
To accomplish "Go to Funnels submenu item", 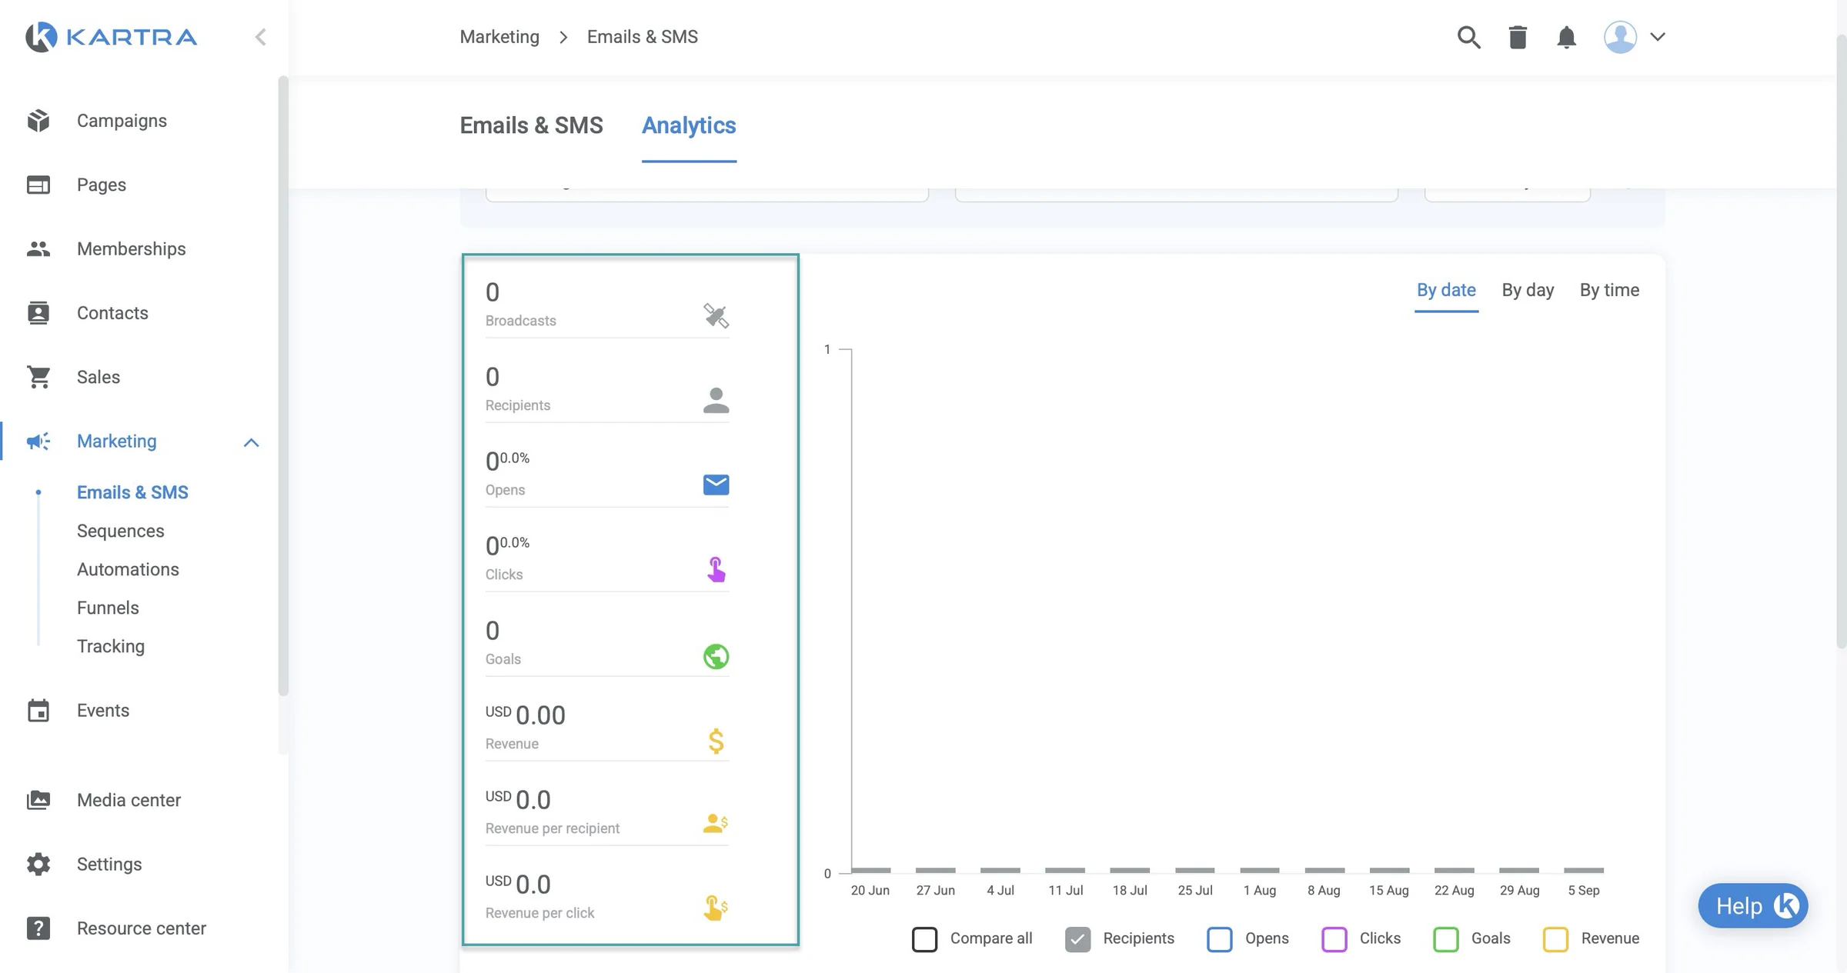I will coord(108,608).
